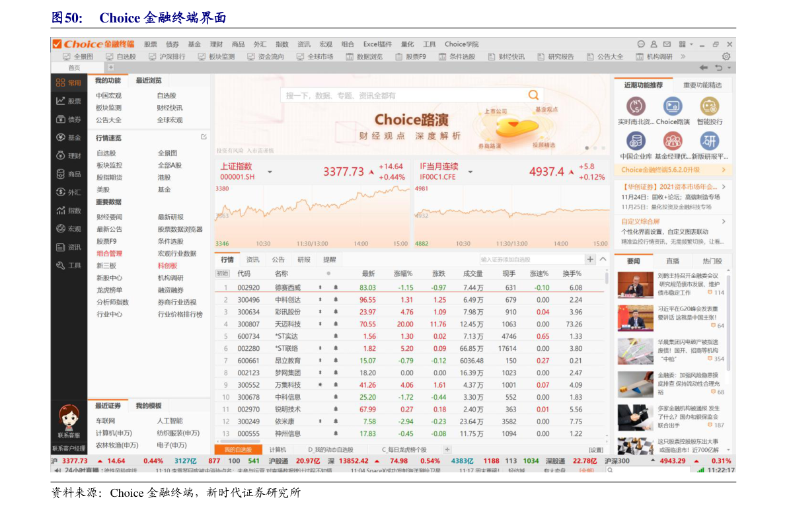Open 智能投行 feature icon
The image size is (787, 512).
tap(709, 106)
